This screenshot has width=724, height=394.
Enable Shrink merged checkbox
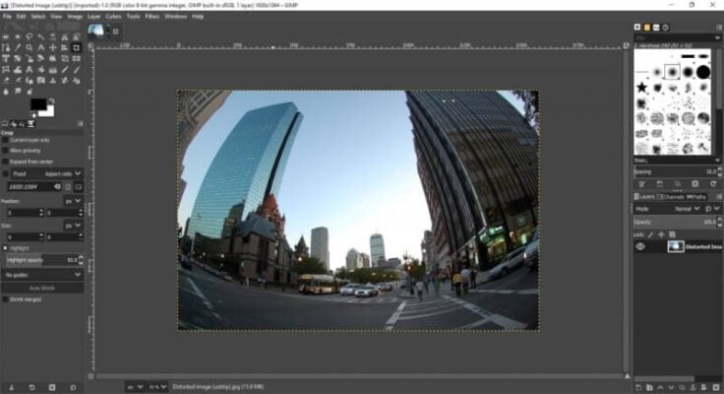pyautogui.click(x=6, y=299)
